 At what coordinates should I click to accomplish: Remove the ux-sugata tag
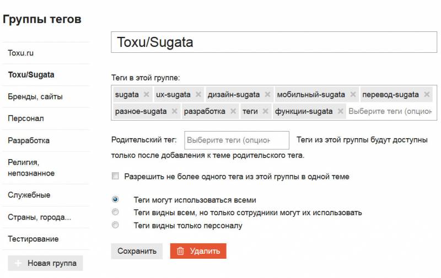coord(198,94)
